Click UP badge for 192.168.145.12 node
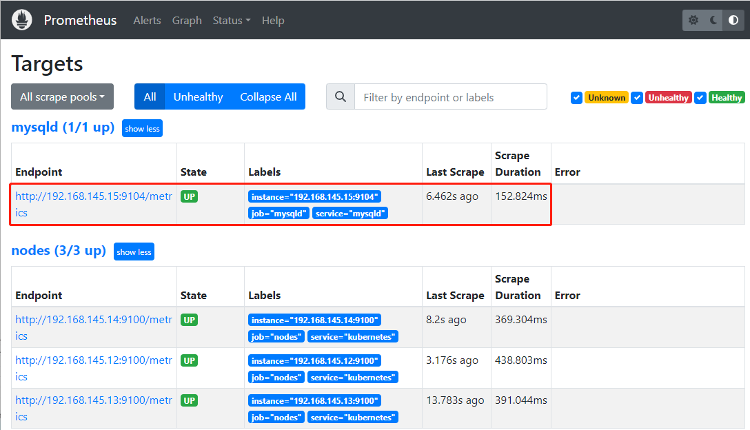The height and width of the screenshot is (430, 750). tap(190, 360)
